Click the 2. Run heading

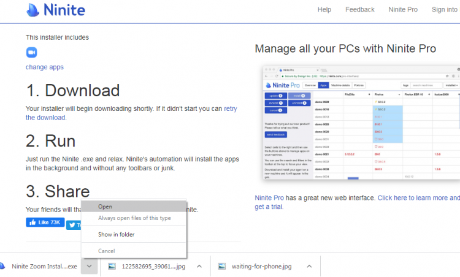coord(50,141)
